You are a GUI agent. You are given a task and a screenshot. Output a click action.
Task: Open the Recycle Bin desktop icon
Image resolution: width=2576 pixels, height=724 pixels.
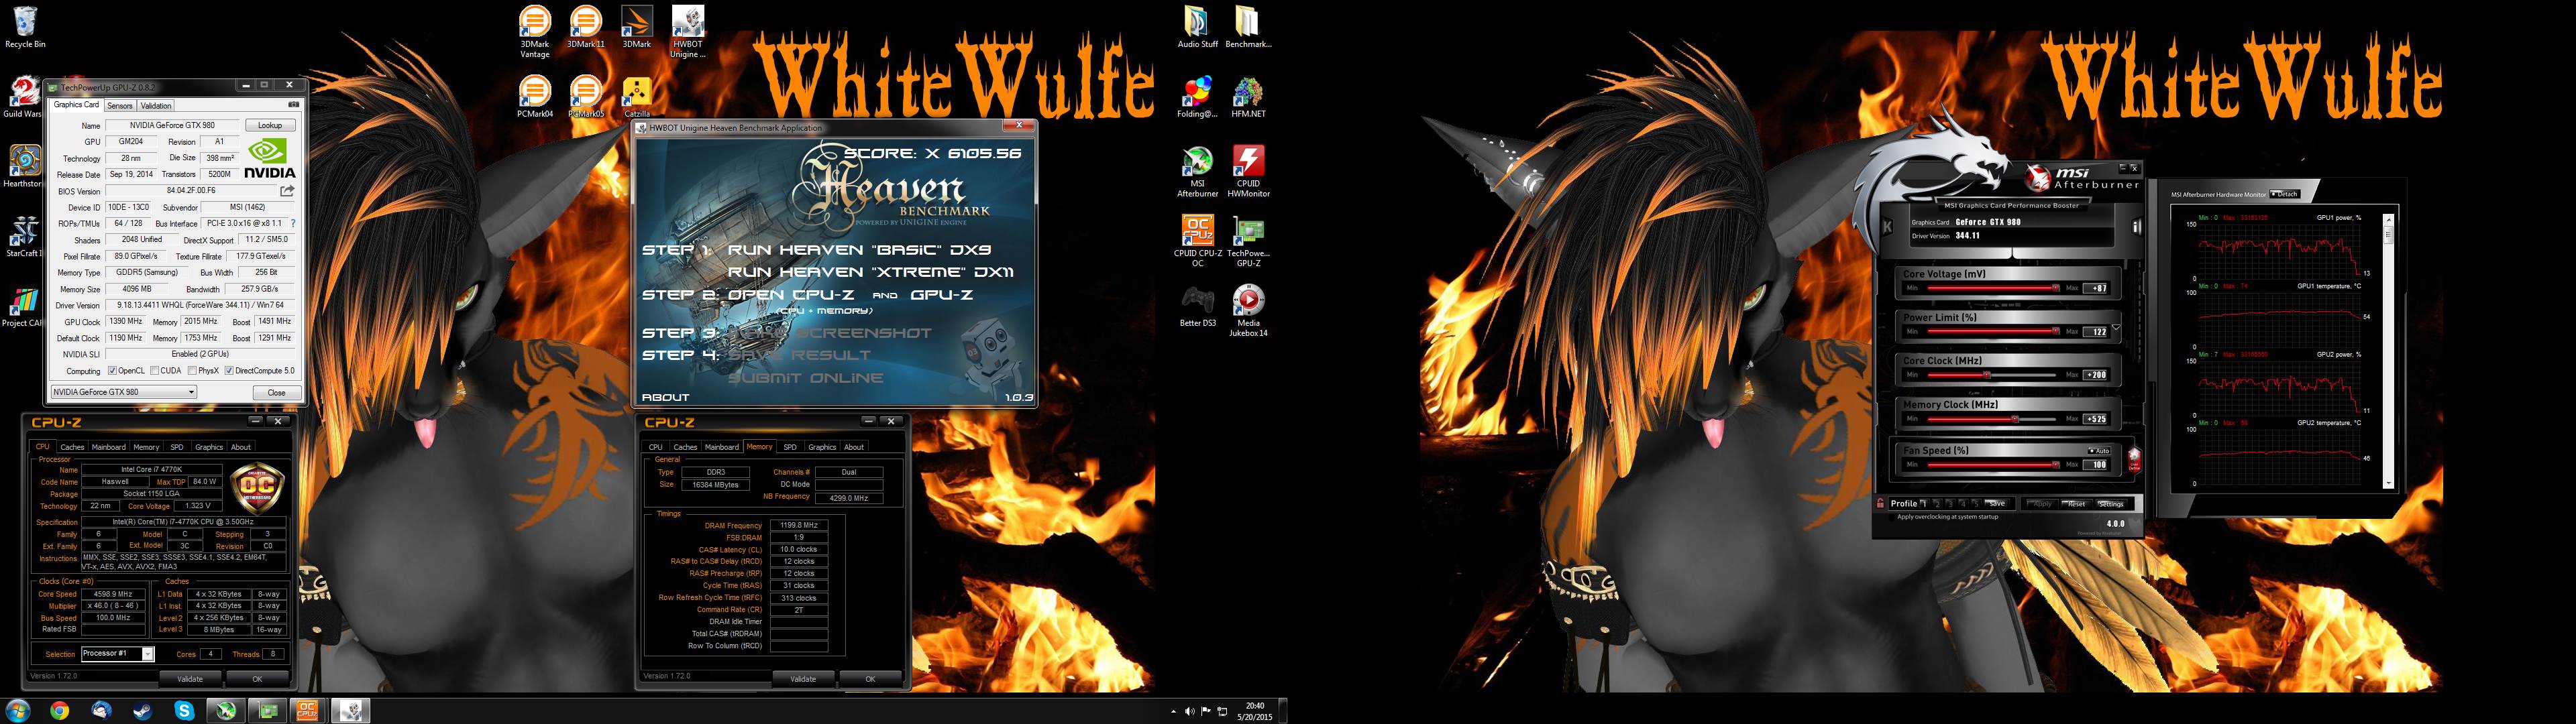coord(25,27)
